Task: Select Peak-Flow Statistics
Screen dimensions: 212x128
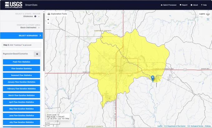Action: click(x=22, y=62)
